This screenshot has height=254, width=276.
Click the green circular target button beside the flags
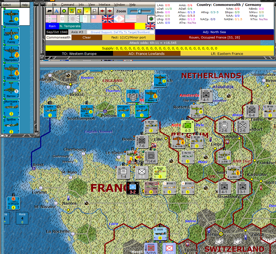point(151,19)
